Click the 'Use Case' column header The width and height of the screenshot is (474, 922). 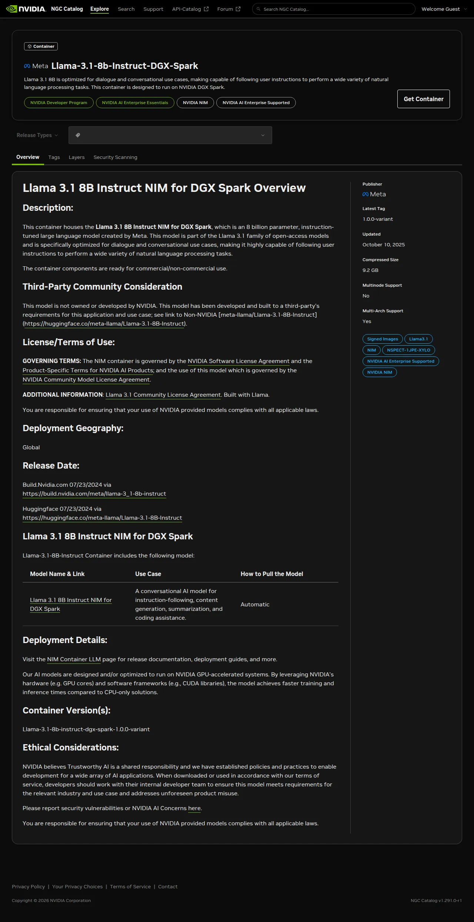coord(148,574)
